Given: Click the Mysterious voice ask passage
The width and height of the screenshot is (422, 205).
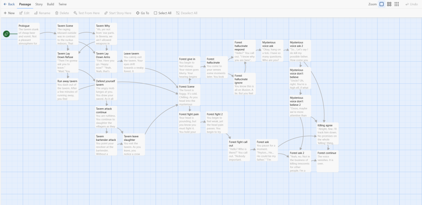Looking at the screenshot, I should click(x=272, y=51).
